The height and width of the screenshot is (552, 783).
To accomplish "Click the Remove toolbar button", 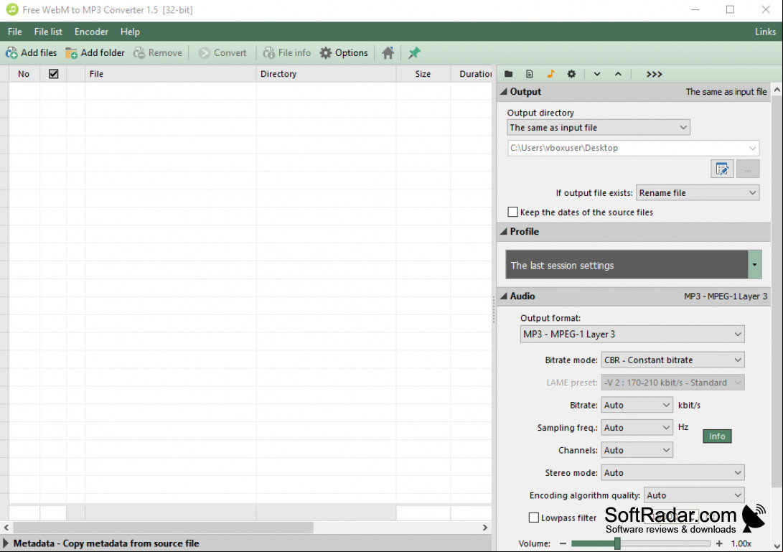I will (158, 53).
